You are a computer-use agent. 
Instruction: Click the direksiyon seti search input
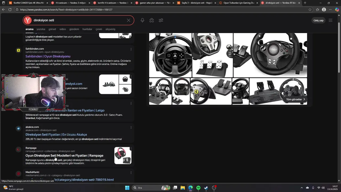tap(79, 20)
